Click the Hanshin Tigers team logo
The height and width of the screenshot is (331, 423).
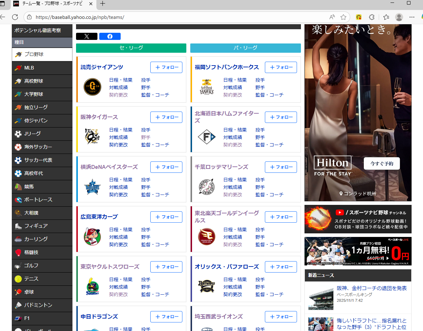pyautogui.click(x=92, y=137)
